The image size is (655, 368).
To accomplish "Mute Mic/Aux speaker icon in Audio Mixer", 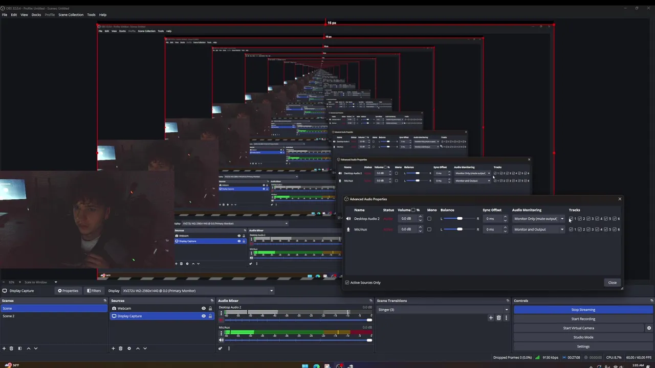I will click(x=222, y=340).
